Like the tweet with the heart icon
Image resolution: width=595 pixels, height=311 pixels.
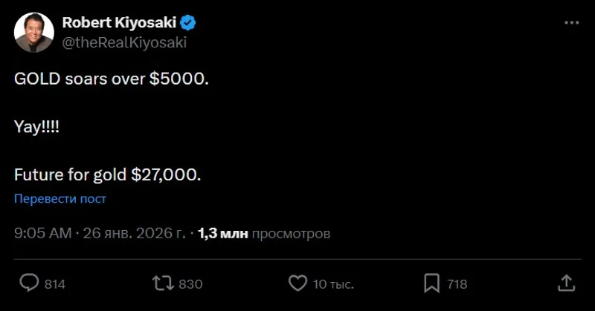pos(297,283)
